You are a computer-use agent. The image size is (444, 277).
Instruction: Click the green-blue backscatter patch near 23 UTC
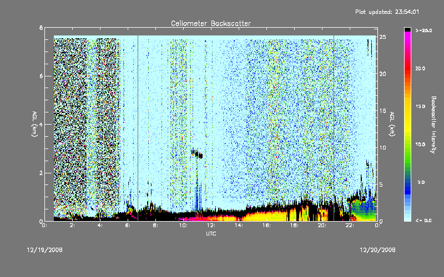pos(362,209)
